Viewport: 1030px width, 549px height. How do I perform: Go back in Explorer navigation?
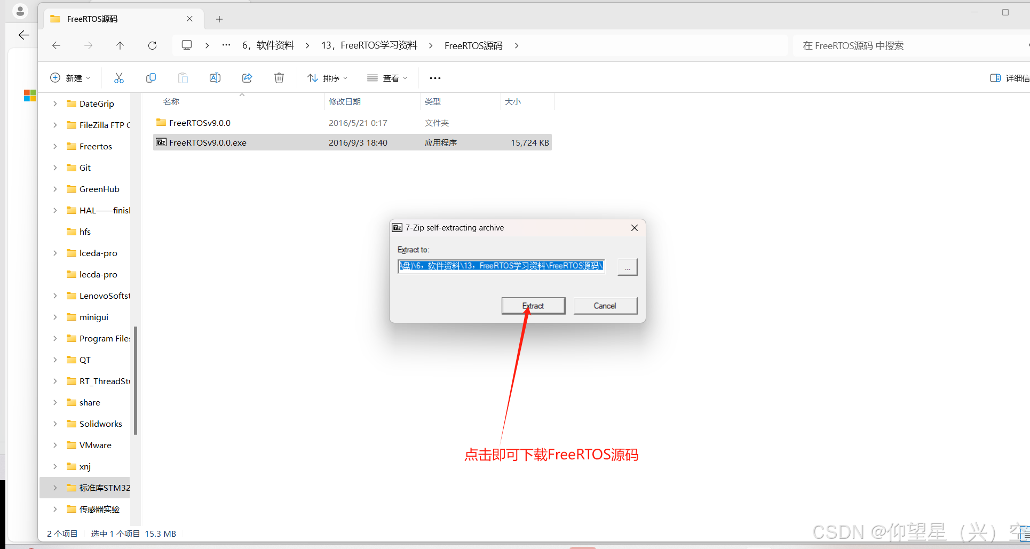click(56, 45)
